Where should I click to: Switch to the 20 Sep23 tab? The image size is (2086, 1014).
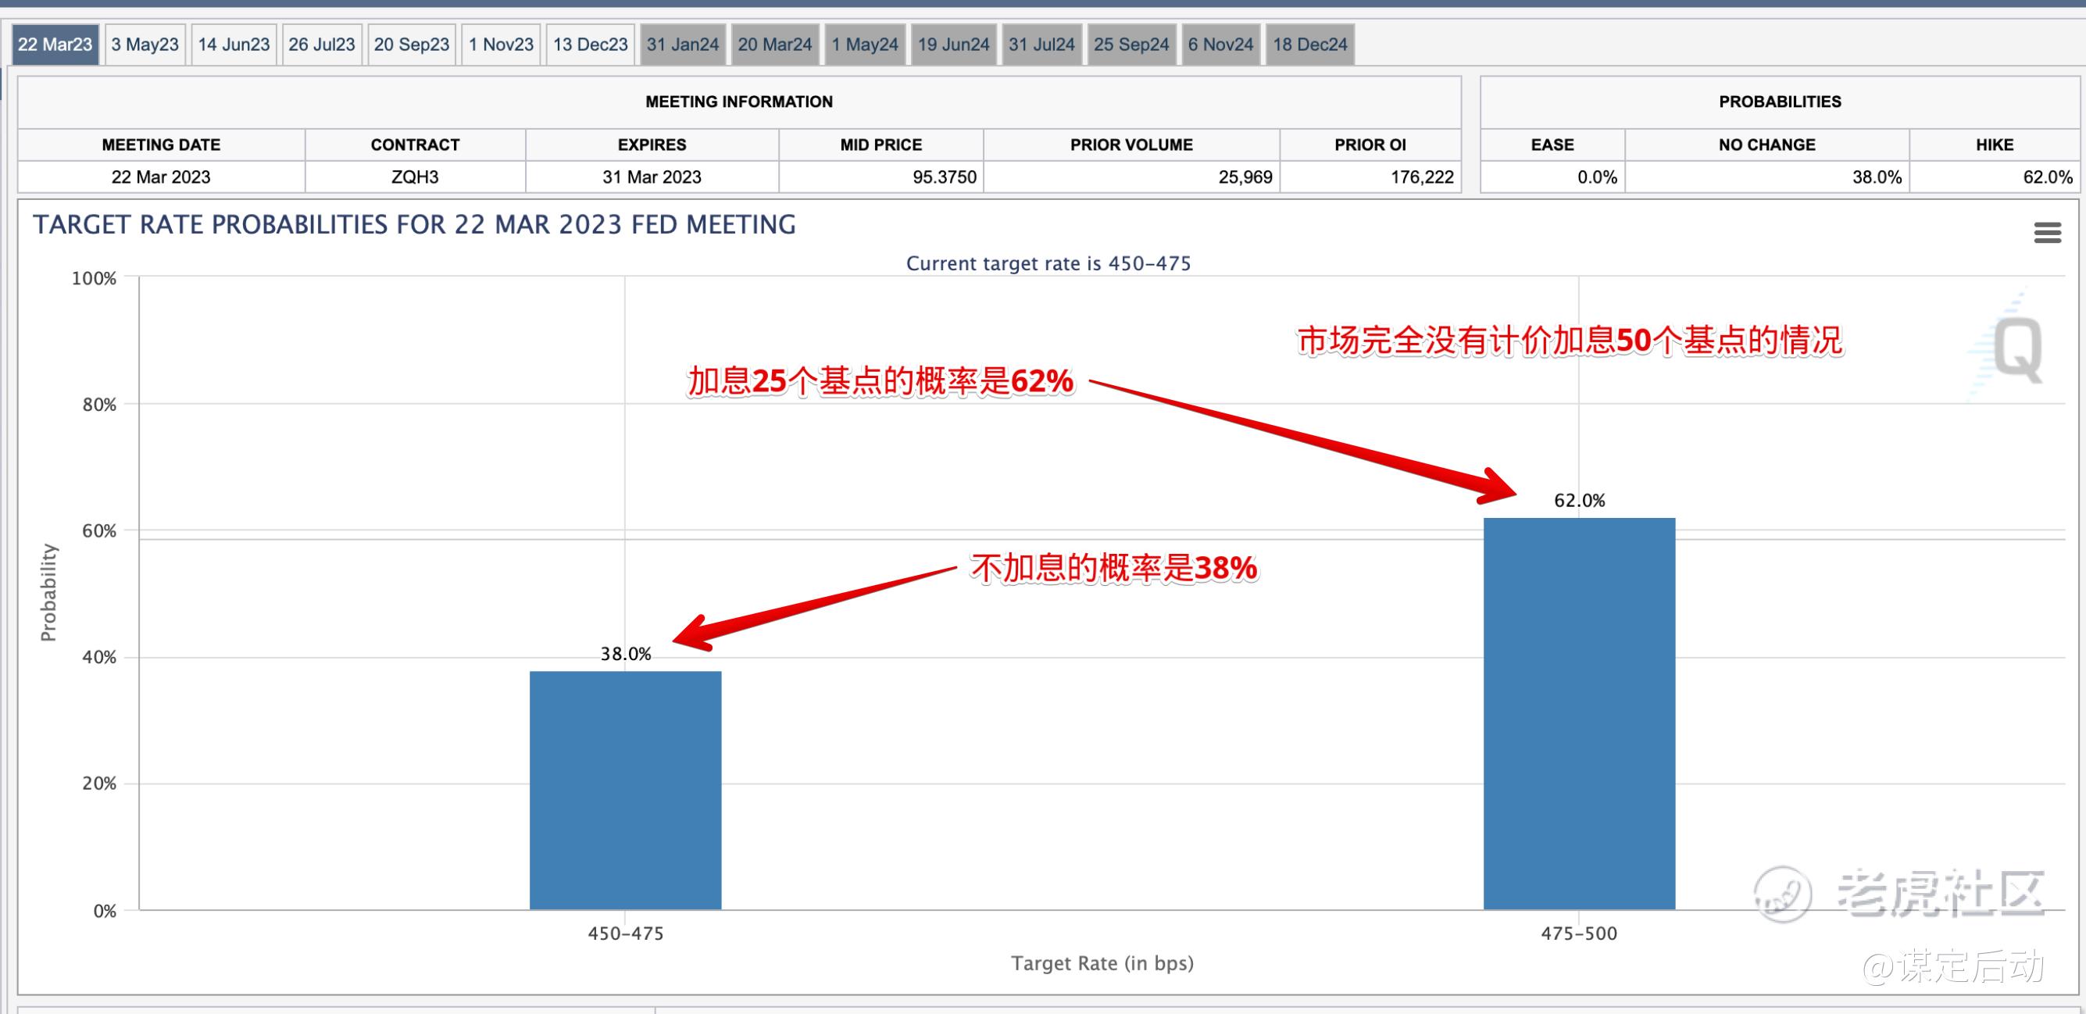[x=412, y=45]
